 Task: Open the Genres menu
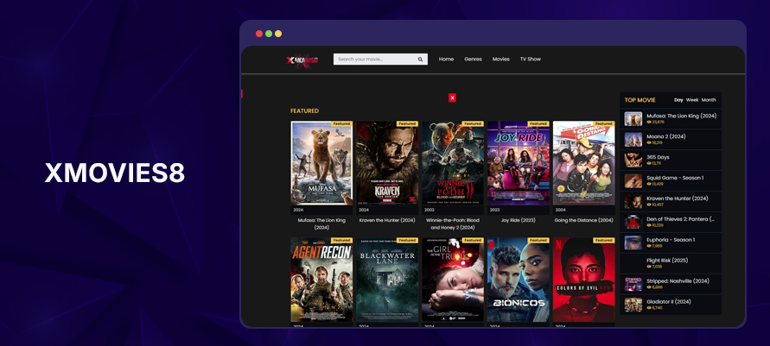tap(473, 60)
